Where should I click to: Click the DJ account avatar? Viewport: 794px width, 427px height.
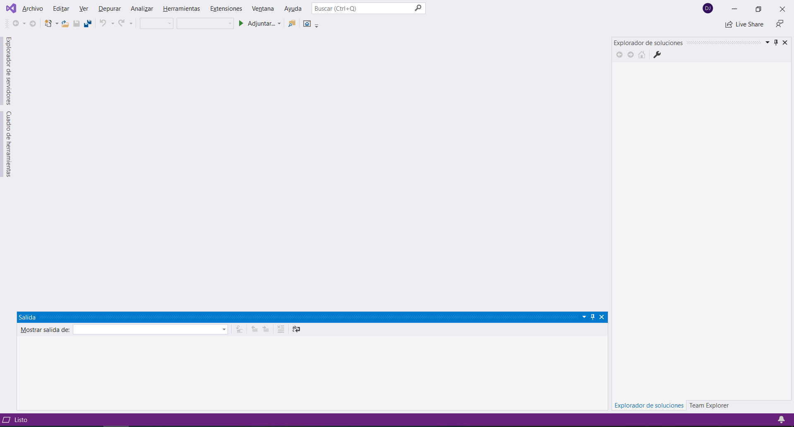tap(708, 8)
